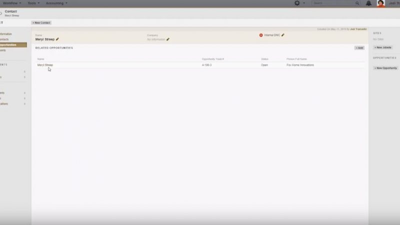The width and height of the screenshot is (400, 225).
Task: Click the search magnifier icon
Action: coord(357,3)
